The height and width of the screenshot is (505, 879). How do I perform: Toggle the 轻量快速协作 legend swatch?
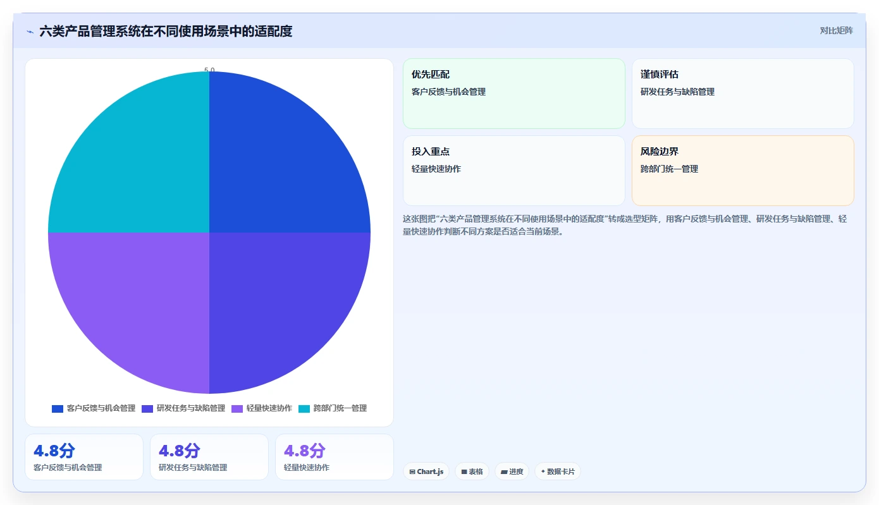pyautogui.click(x=237, y=408)
